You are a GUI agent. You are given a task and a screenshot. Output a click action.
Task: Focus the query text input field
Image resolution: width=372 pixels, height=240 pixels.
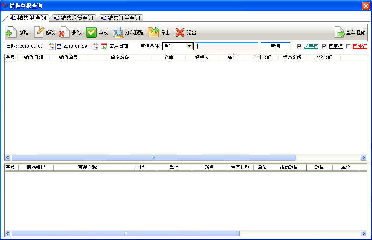[226, 46]
